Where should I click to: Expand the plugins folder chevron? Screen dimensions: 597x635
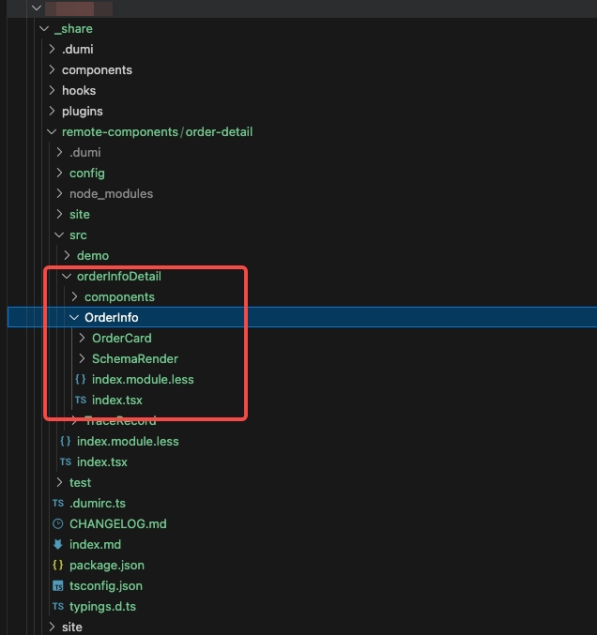click(x=52, y=111)
